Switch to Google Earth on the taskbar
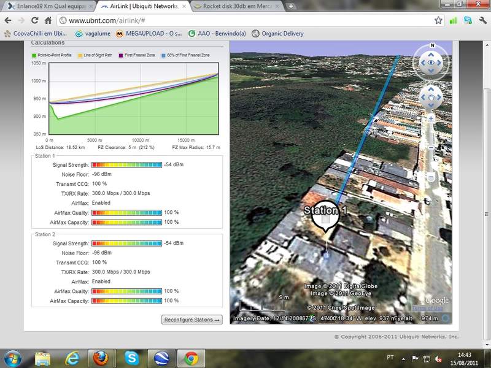 click(161, 359)
